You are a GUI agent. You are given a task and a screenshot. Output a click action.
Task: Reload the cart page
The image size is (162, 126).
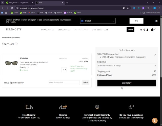tap(12, 8)
